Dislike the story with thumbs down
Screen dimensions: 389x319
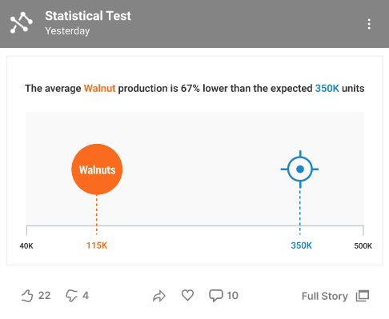click(x=71, y=296)
